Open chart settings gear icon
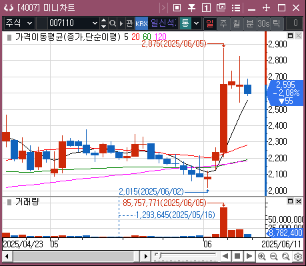 [298, 257]
